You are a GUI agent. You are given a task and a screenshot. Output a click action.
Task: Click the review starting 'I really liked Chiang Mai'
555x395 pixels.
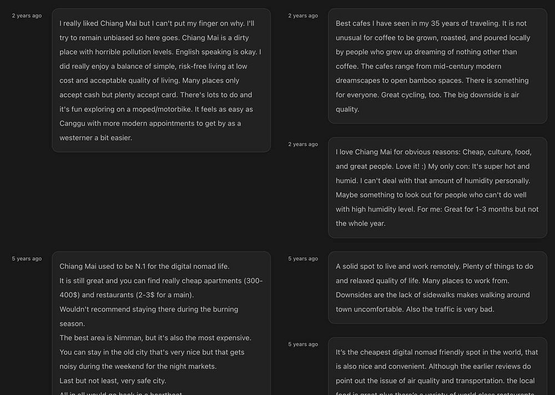point(161,80)
